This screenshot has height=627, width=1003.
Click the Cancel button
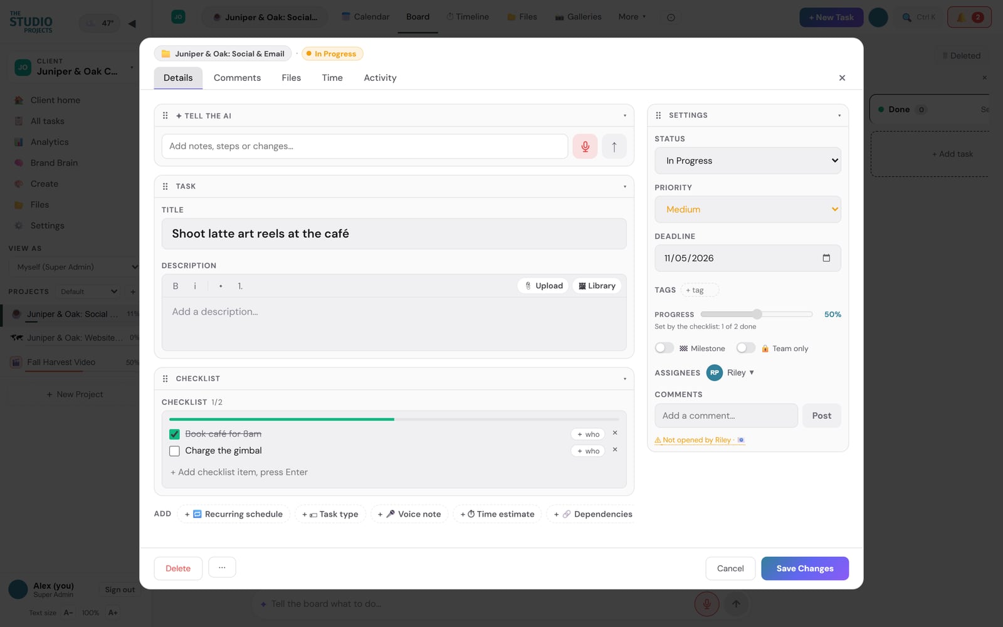pos(730,568)
